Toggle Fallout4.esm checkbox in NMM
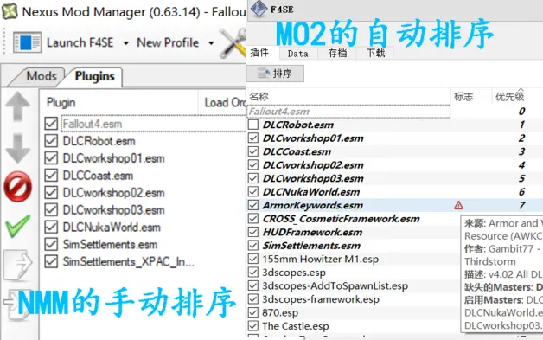The width and height of the screenshot is (543, 340). [x=51, y=124]
